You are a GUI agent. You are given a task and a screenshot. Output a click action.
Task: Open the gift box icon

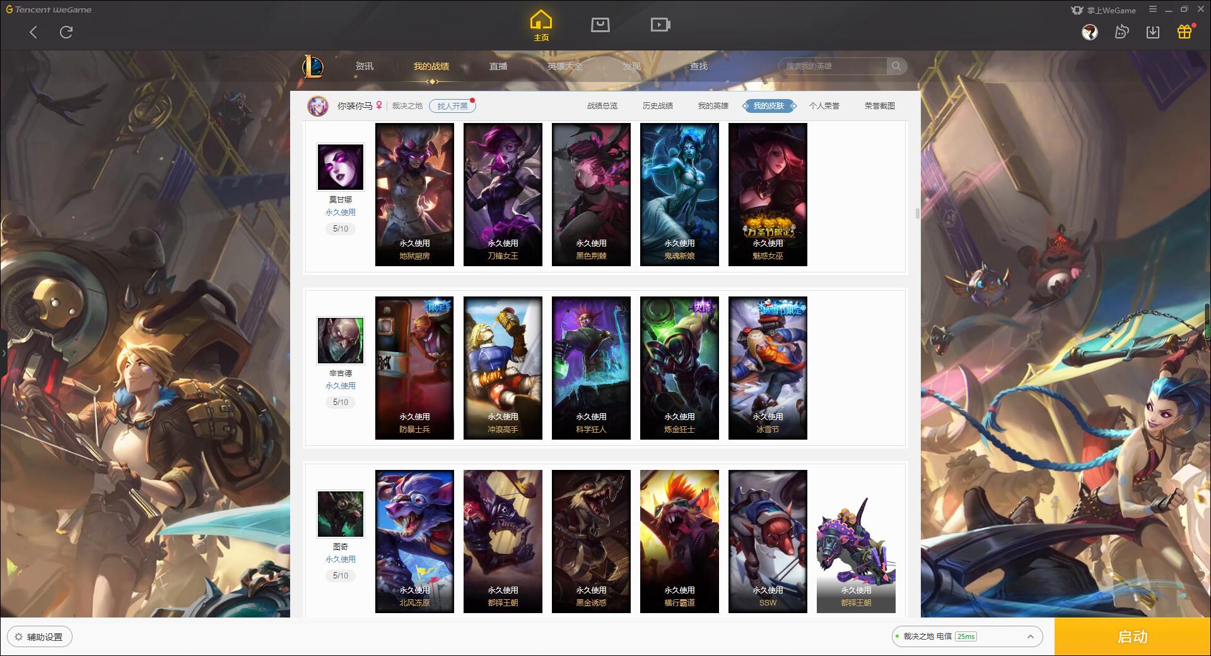coord(1185,32)
